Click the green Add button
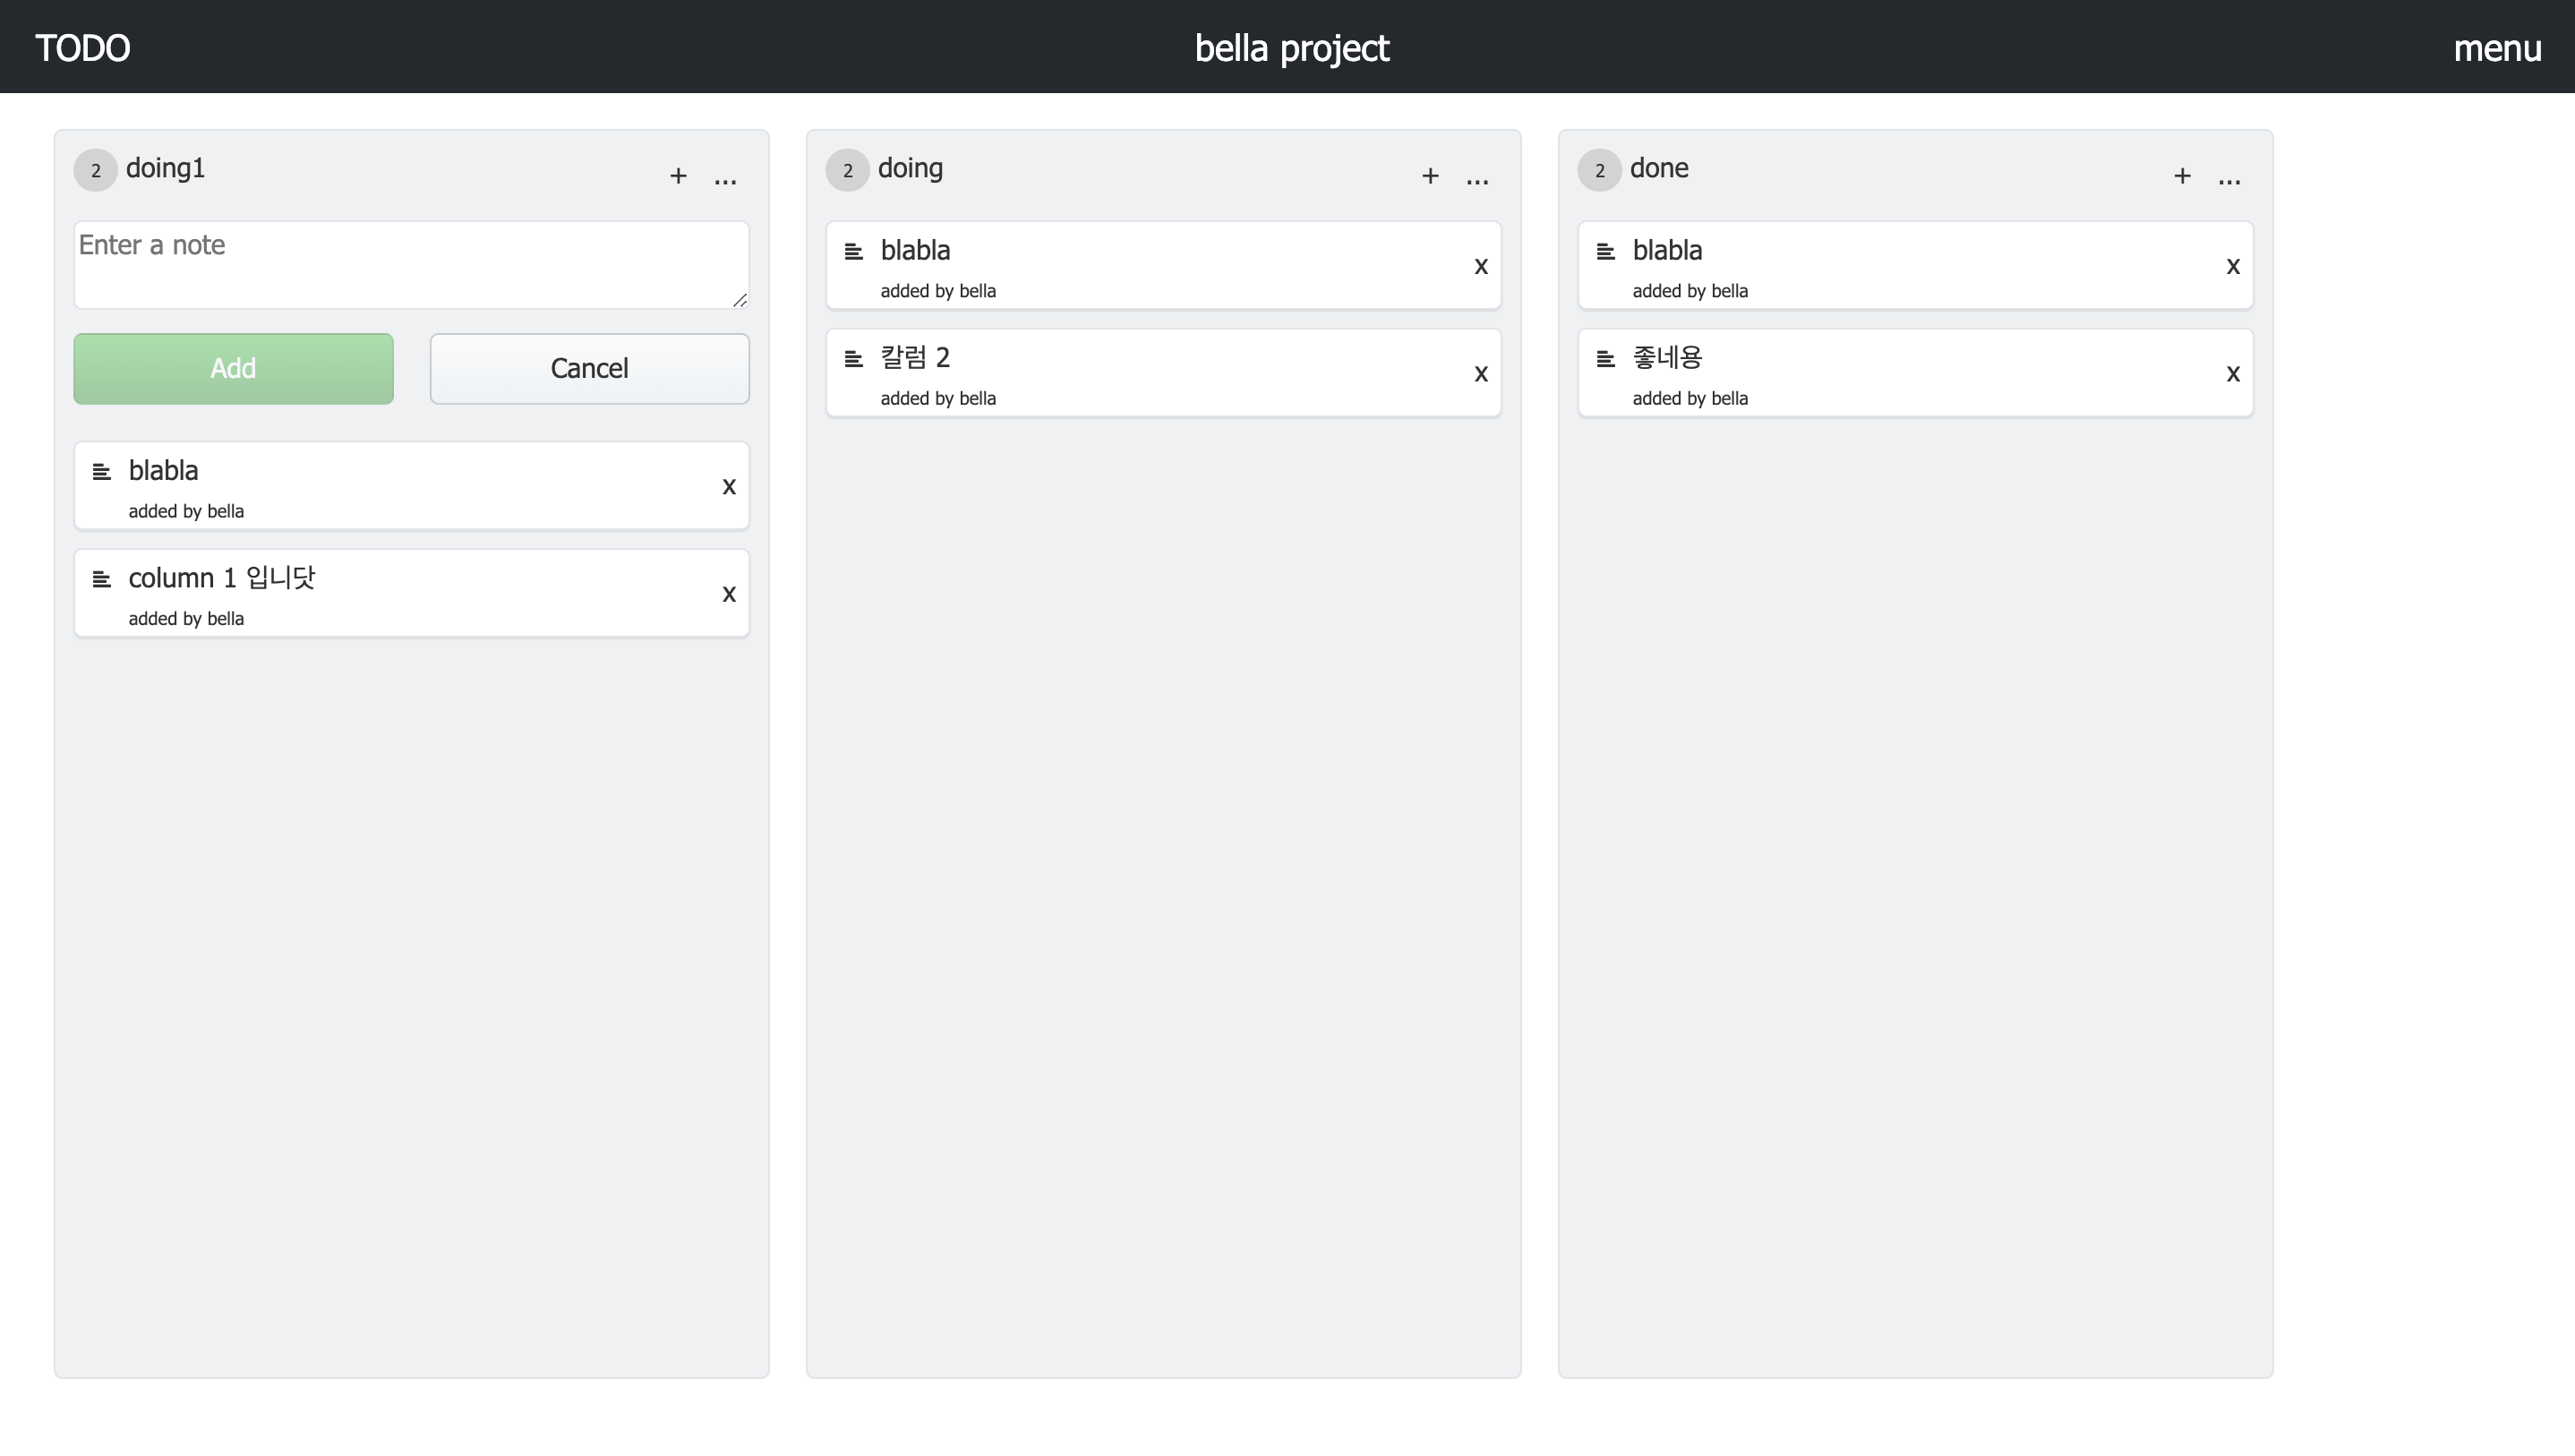The width and height of the screenshot is (2575, 1456). coord(233,369)
